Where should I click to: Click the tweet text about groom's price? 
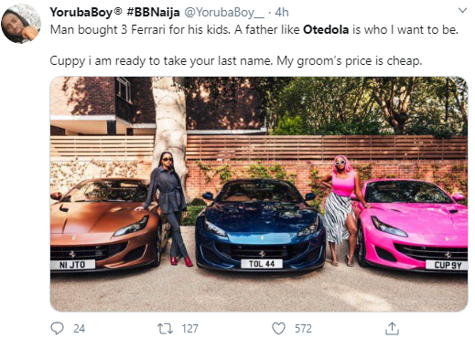236,61
